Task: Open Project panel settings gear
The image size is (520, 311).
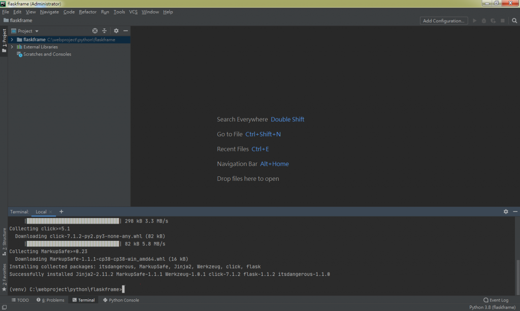Action: click(x=116, y=31)
